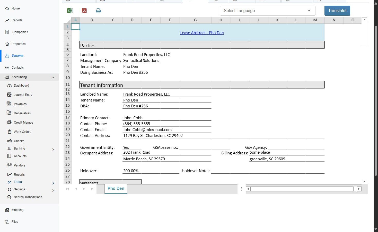Open the Payables section

[x=20, y=104]
